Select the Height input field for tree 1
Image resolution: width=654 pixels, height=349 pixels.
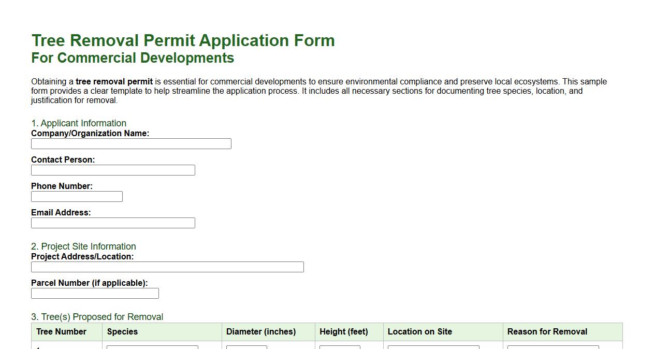click(340, 347)
